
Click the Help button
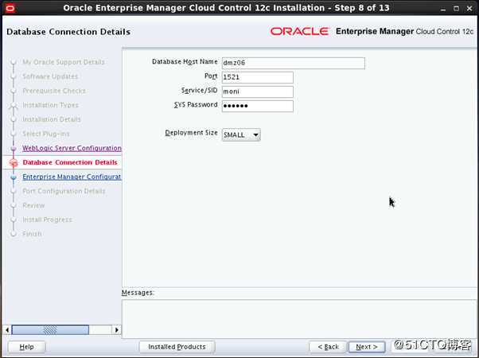tap(26, 347)
